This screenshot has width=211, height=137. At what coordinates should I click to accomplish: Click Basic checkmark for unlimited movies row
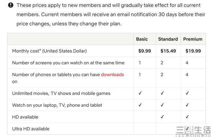[x=140, y=93]
